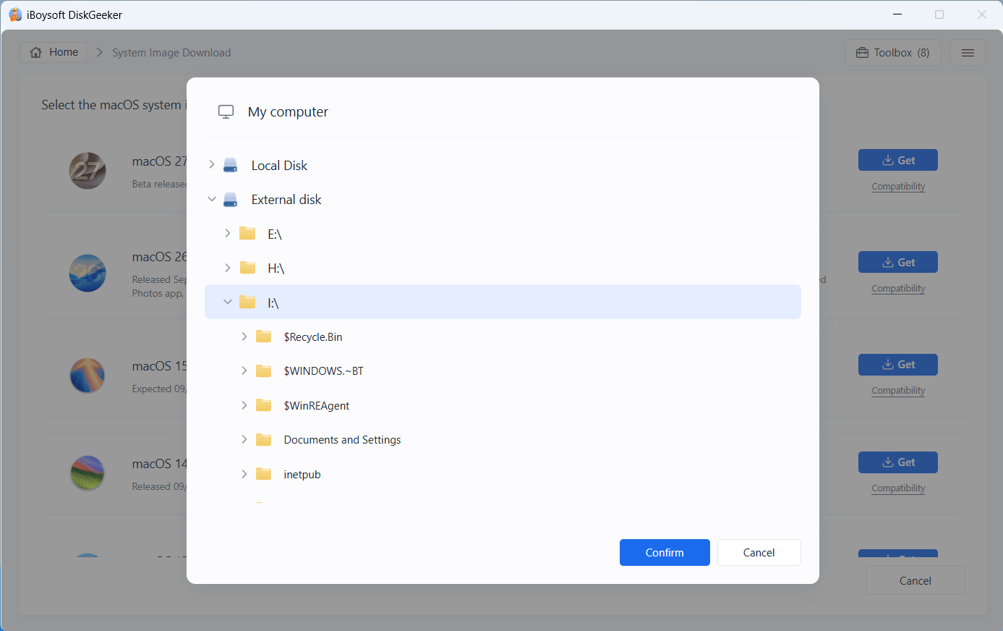
Task: Select the Documents and Settings label
Action: [x=342, y=440]
